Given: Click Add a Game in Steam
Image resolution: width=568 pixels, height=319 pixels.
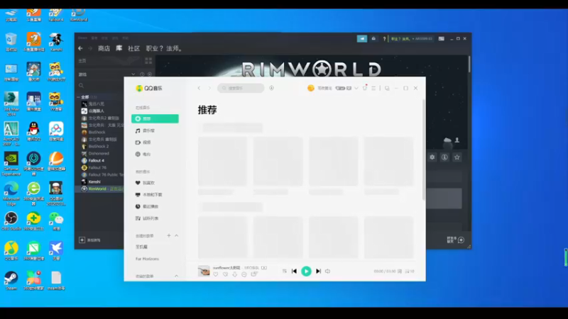Looking at the screenshot, I should point(90,240).
